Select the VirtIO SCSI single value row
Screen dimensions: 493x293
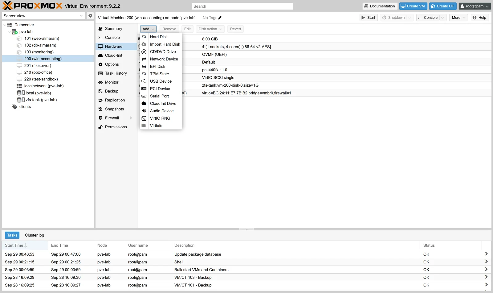coord(314,78)
